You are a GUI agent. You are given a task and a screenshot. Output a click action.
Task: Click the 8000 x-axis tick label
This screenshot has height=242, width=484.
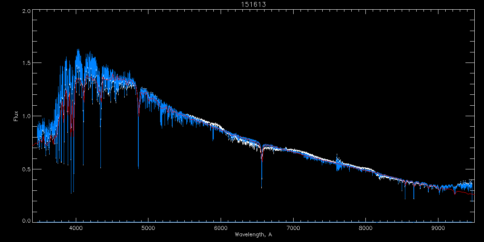tap(366, 227)
